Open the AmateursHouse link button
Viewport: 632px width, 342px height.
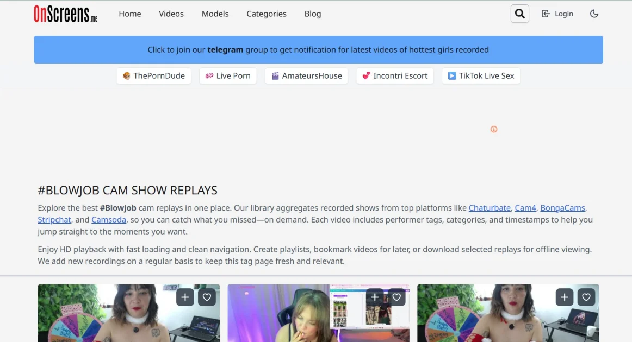pos(306,75)
